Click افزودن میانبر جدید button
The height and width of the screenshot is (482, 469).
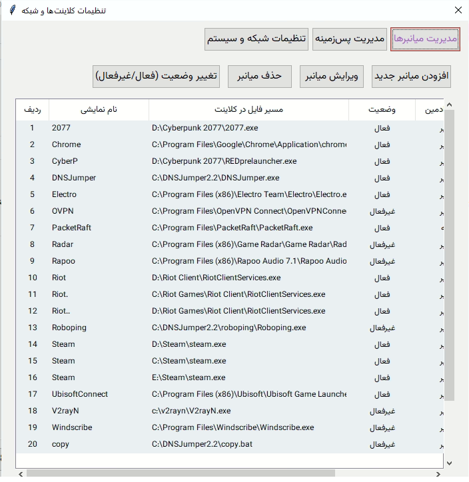click(x=411, y=77)
